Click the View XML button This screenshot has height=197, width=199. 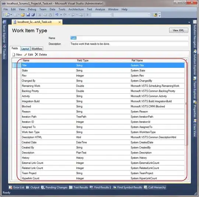point(178,30)
